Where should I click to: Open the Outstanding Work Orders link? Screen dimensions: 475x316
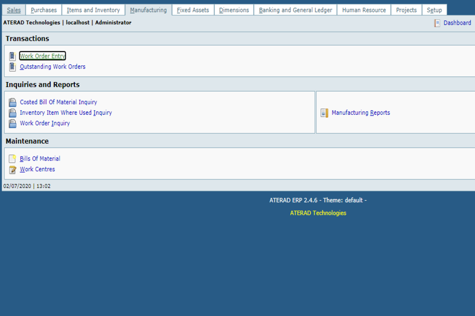pyautogui.click(x=53, y=66)
